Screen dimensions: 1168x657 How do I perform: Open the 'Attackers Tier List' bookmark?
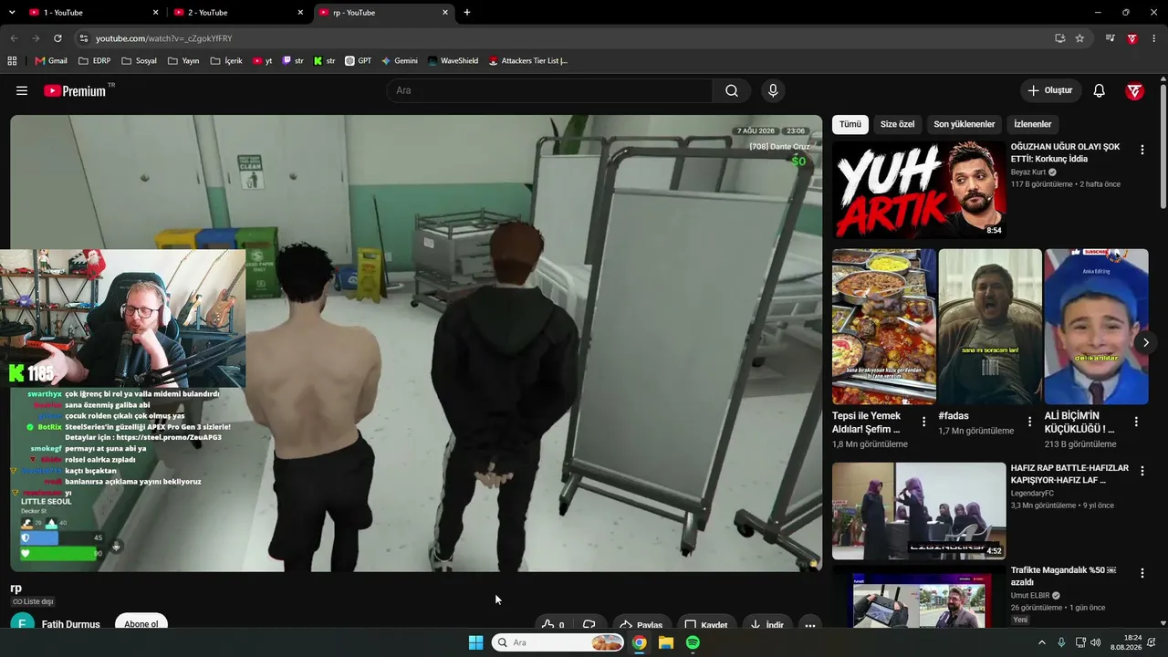click(x=528, y=61)
